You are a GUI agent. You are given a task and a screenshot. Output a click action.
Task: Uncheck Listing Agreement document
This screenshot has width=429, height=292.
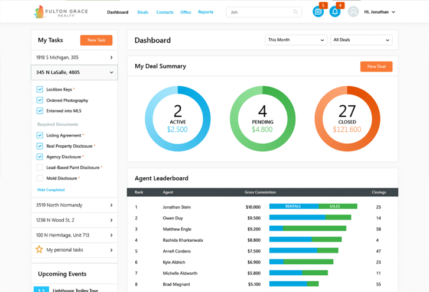click(x=40, y=135)
